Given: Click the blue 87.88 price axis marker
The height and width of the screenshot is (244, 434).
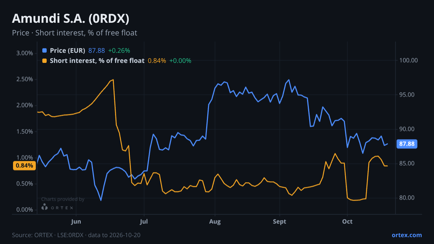Looking at the screenshot, I should point(407,144).
